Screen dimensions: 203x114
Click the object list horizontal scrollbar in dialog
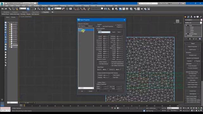(x=86, y=88)
